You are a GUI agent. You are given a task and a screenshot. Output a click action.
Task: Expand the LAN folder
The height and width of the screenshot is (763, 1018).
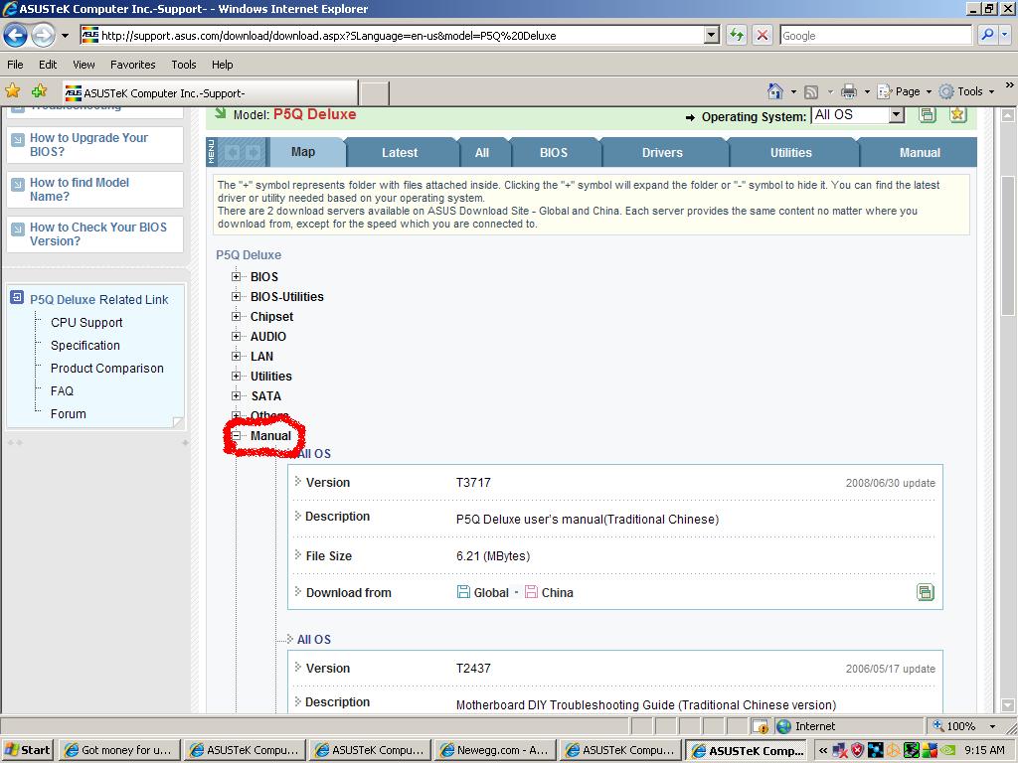click(237, 357)
